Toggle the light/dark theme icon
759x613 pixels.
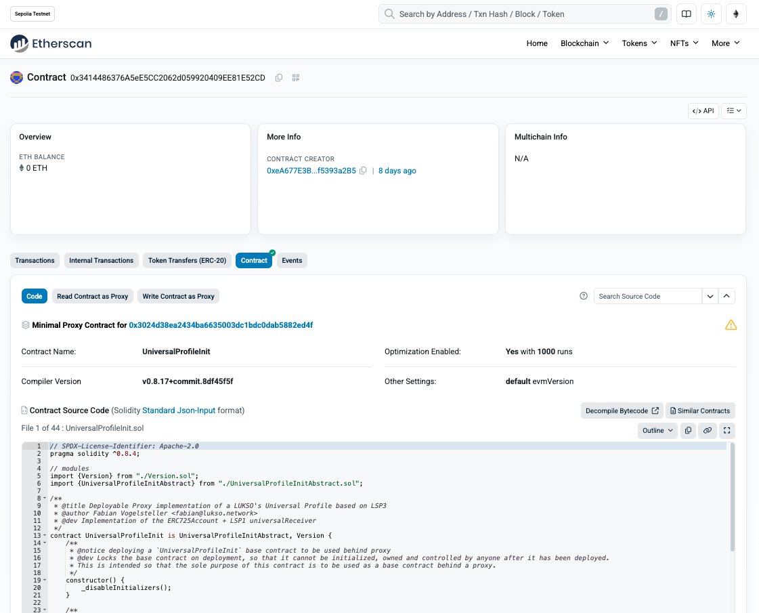[711, 14]
